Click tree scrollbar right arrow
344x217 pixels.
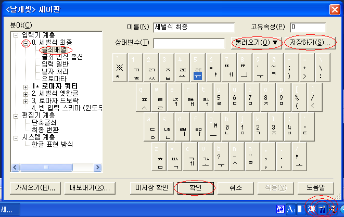click(97, 168)
